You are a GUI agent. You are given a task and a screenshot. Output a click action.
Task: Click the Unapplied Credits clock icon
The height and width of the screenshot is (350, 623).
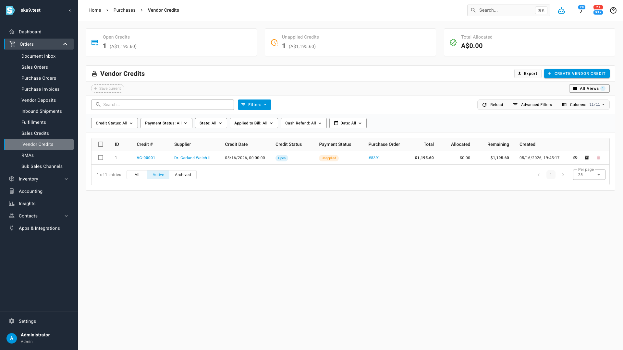(274, 42)
